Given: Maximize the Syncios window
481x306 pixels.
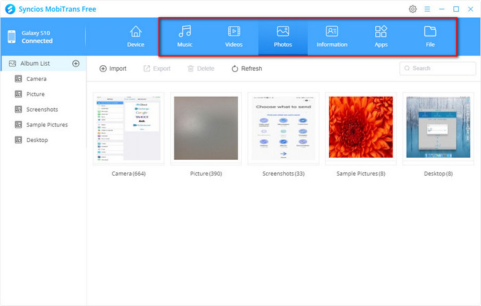Looking at the screenshot, I should [456, 9].
